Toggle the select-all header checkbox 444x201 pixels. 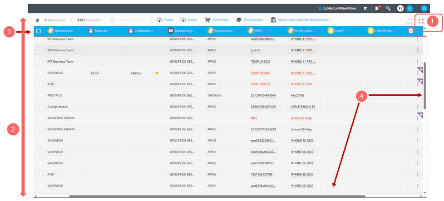click(39, 31)
